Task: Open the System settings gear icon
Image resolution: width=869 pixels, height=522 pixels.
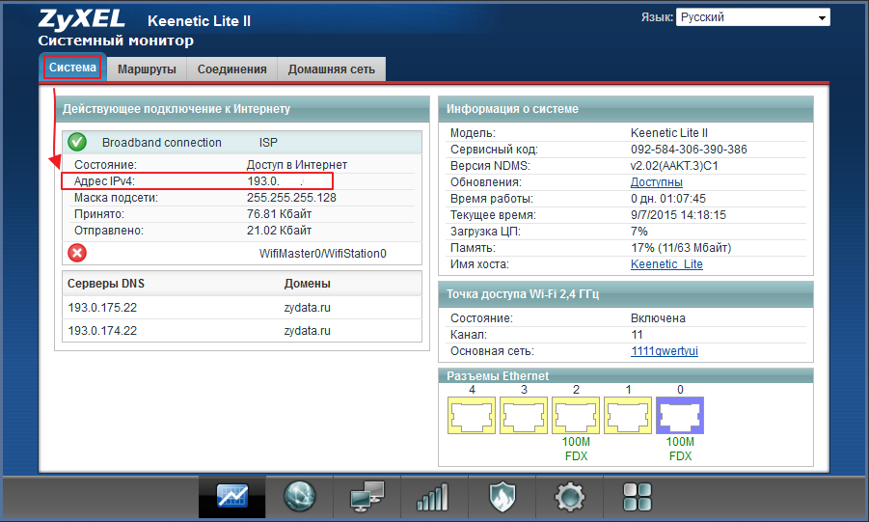Action: [570, 497]
